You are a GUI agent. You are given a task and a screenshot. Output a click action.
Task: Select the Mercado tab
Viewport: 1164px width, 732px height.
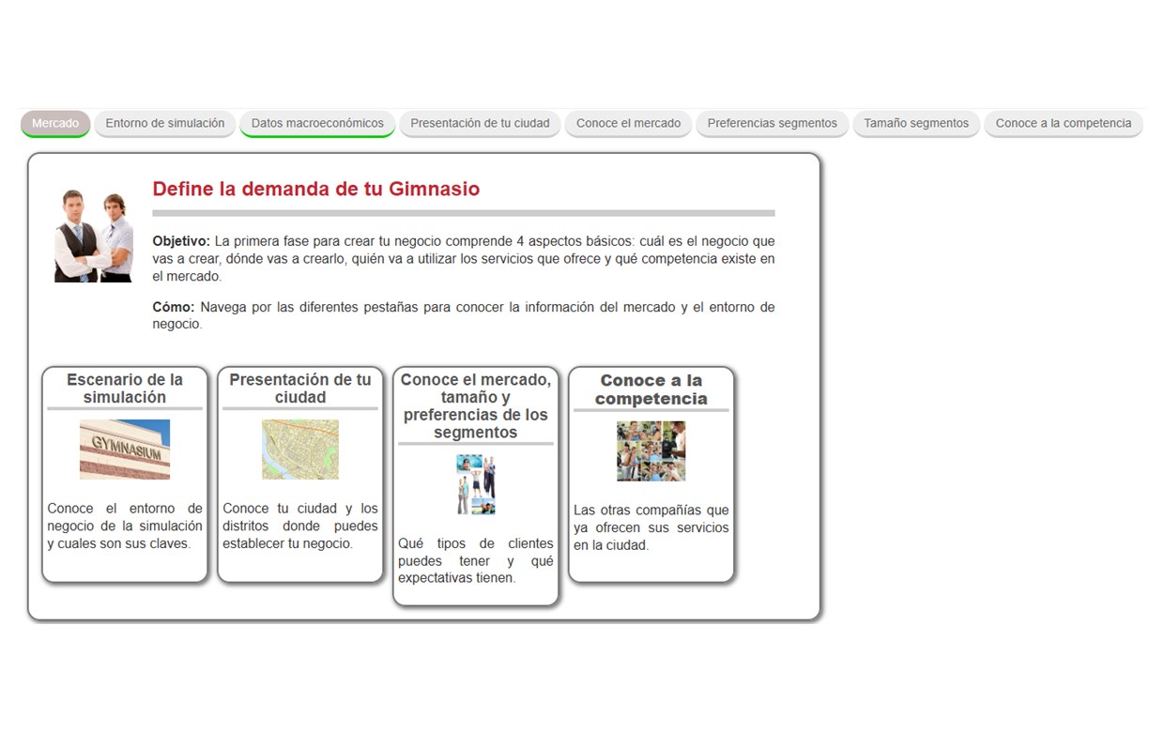click(x=55, y=124)
